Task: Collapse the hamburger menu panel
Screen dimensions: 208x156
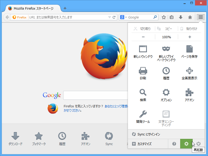Action: click(x=200, y=17)
